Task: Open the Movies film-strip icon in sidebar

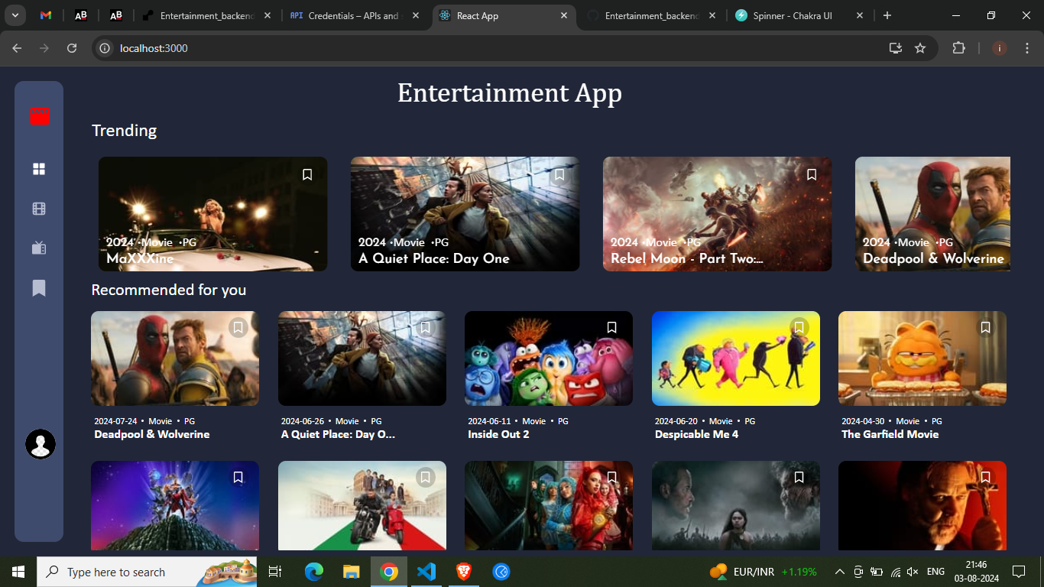Action: (39, 209)
